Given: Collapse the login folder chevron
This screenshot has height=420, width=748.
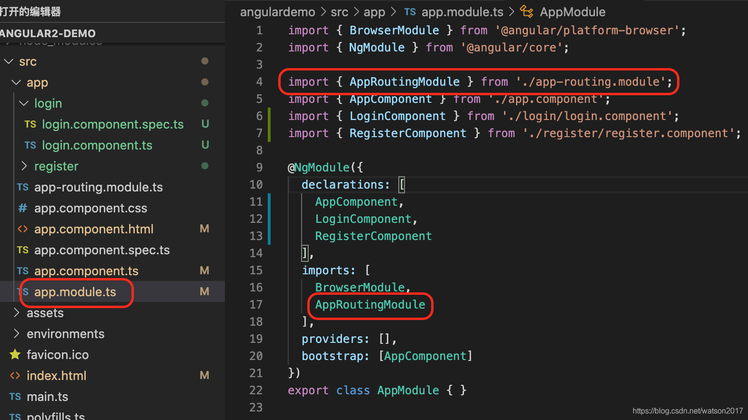Looking at the screenshot, I should tap(24, 103).
